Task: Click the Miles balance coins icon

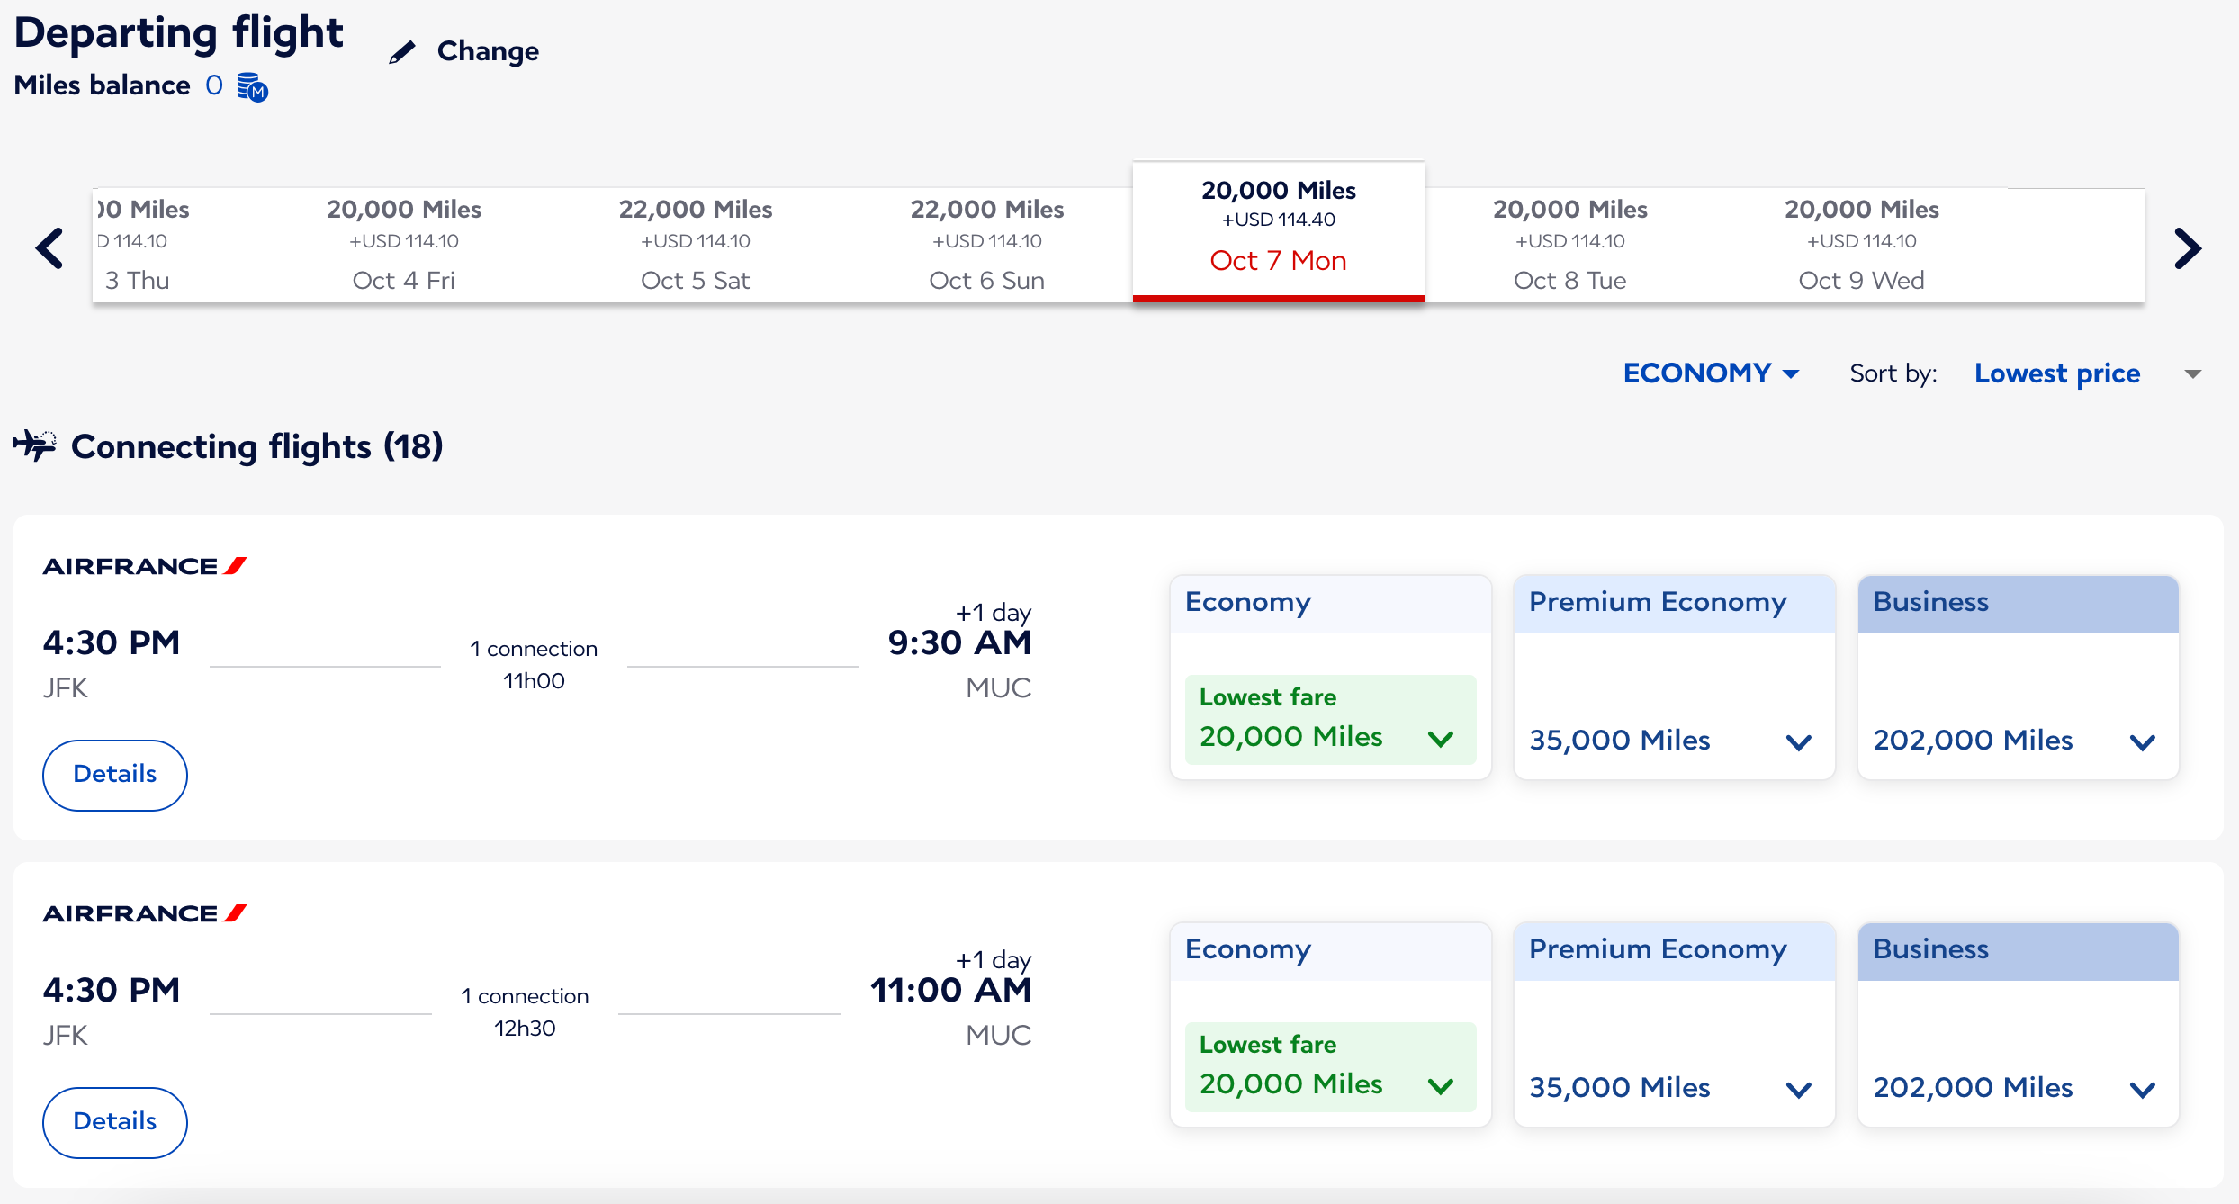Action: tap(252, 87)
